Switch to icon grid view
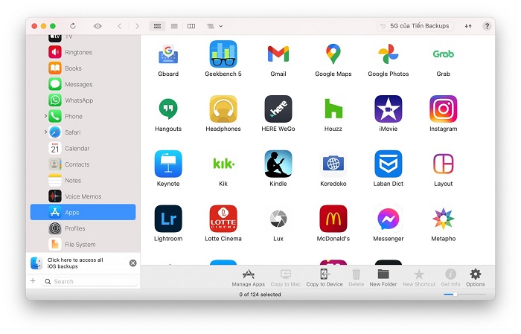Viewport: 521px width, 334px height. pos(157,26)
